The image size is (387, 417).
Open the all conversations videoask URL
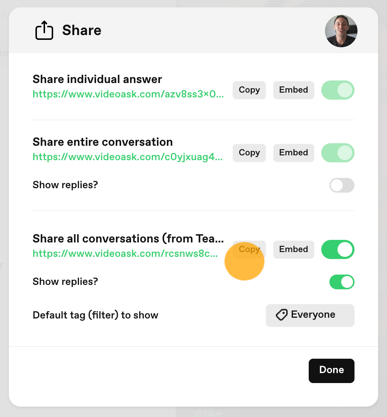click(125, 254)
